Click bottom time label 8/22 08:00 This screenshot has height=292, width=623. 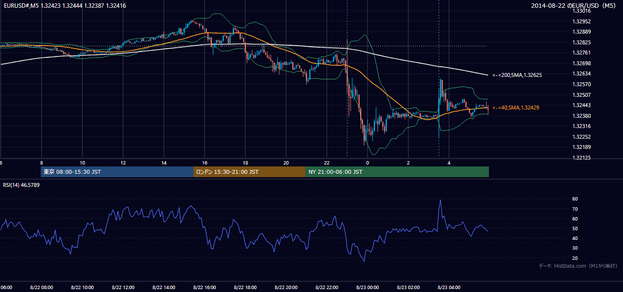[41, 287]
